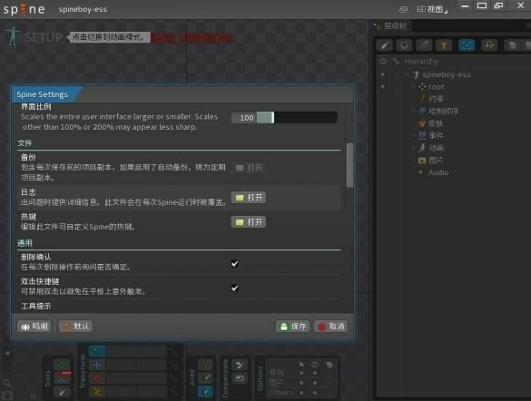The width and height of the screenshot is (531, 401).
Task: Click the eye icon in Hierarchy header
Action: [x=383, y=61]
